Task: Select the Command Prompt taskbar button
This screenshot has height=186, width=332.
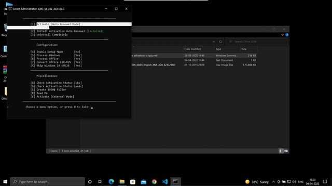Action: coord(175,181)
